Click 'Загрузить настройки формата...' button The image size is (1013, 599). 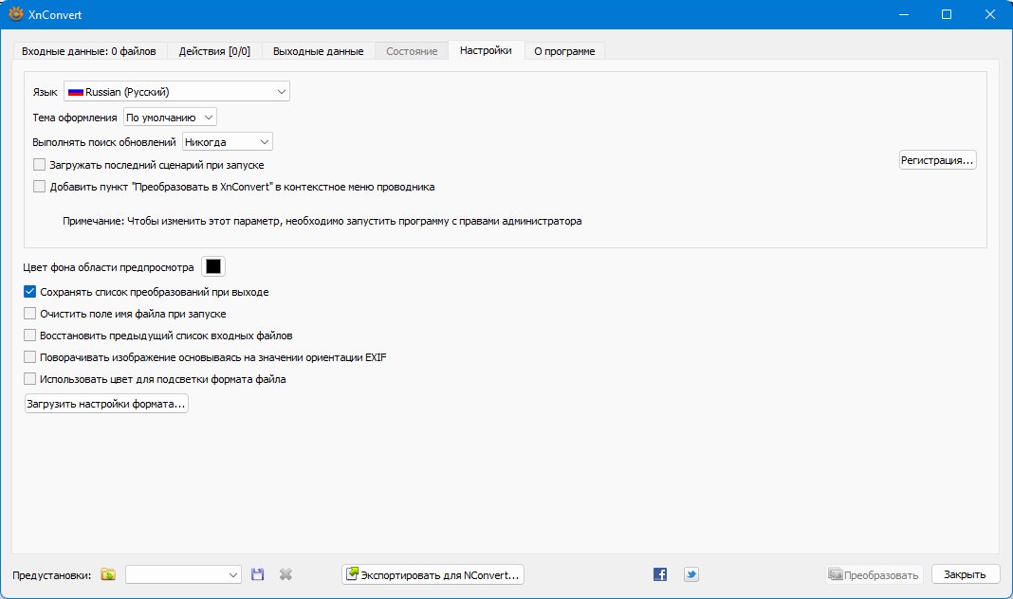click(x=106, y=404)
